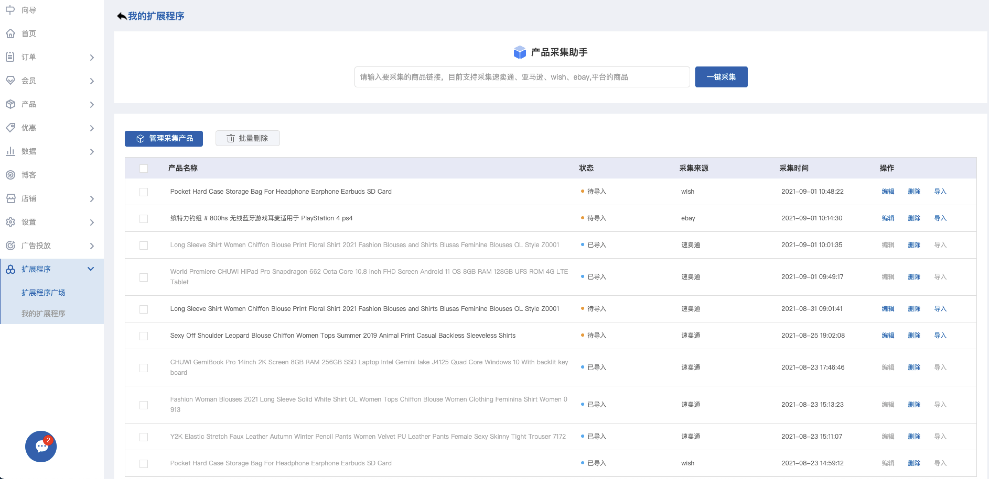Open the chat bubble with 2 notifications

point(41,446)
